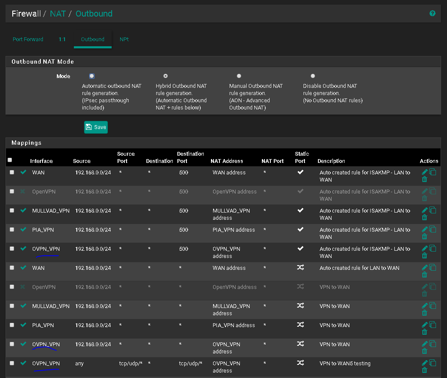Copy the OVPN_VPN 'VPN to WAN' rule
This screenshot has height=378, width=447.
(x=433, y=344)
